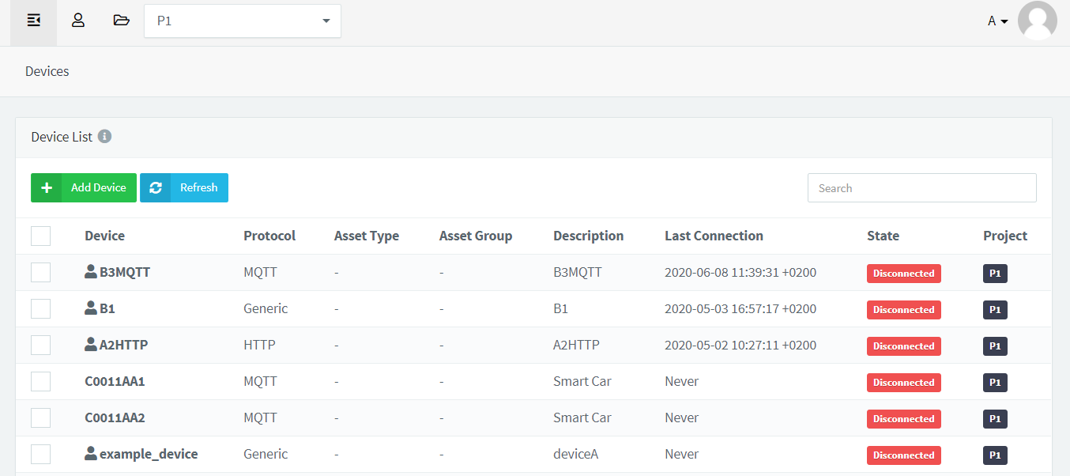Click the Device List info icon
The width and height of the screenshot is (1070, 476).
(104, 137)
